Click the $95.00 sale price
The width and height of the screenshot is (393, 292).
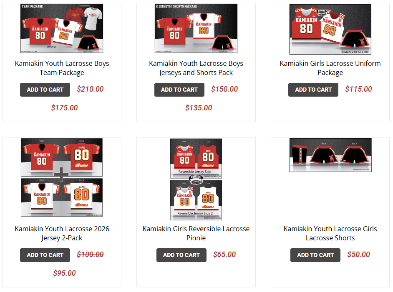(x=64, y=273)
